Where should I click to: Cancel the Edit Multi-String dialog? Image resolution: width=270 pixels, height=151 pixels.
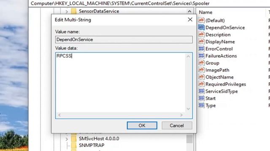click(177, 125)
